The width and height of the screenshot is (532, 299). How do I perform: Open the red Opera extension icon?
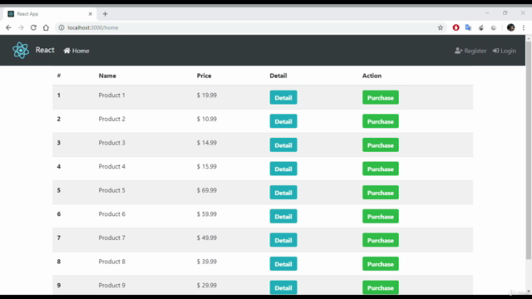pos(456,27)
